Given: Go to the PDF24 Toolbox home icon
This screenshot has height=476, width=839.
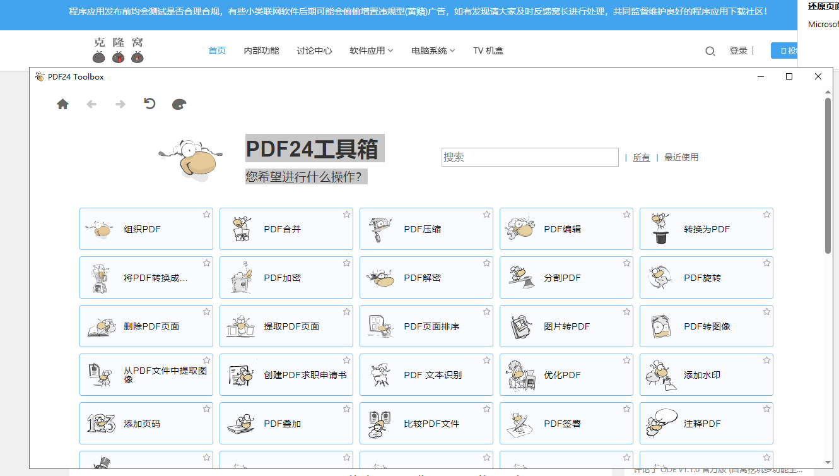Looking at the screenshot, I should pyautogui.click(x=62, y=104).
